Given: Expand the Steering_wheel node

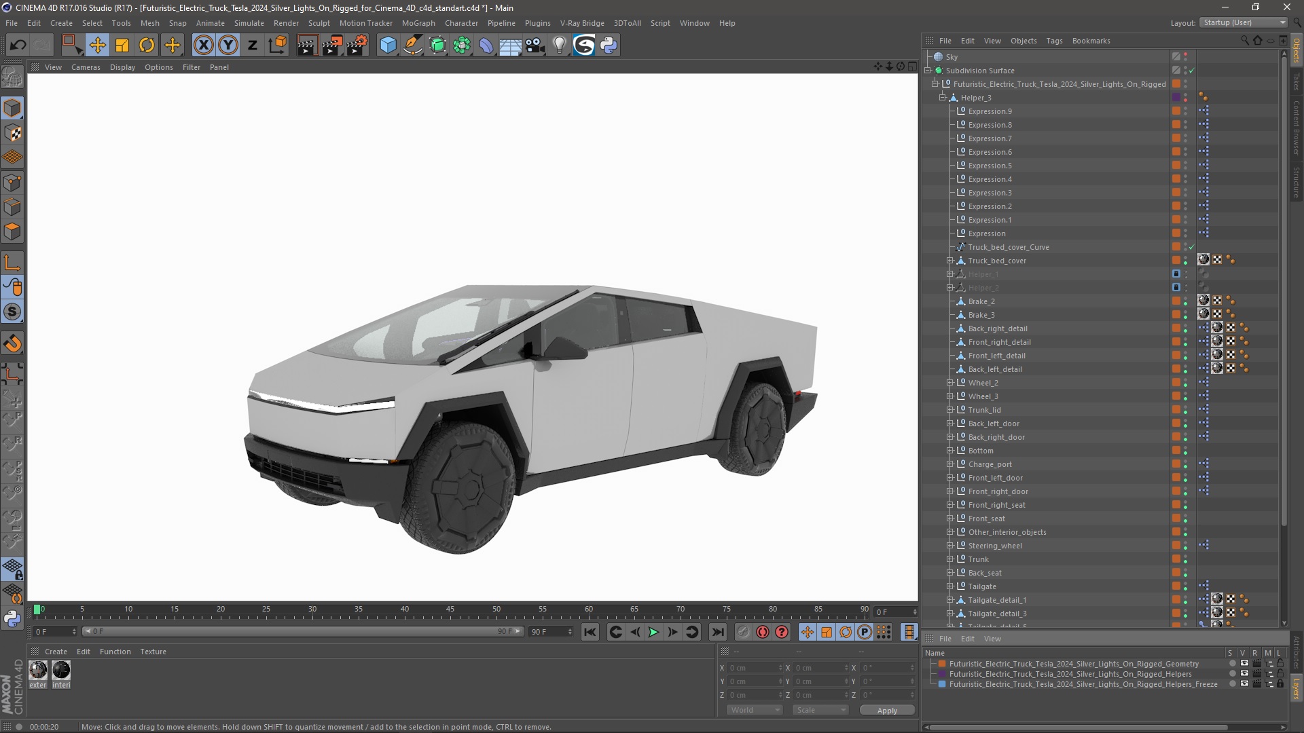Looking at the screenshot, I should (950, 546).
